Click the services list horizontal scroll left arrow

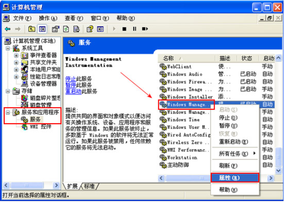(161, 178)
